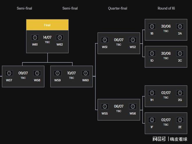Open the W51 team placeholder icon
This screenshot has height=144, width=192.
click(x=105, y=40)
